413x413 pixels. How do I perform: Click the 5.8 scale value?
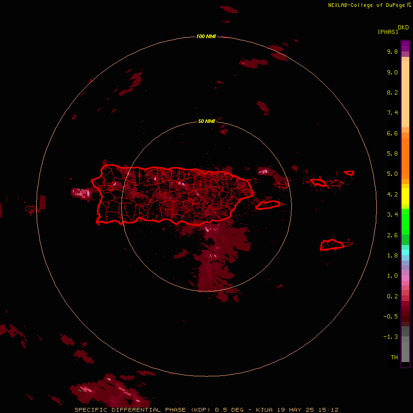point(392,154)
